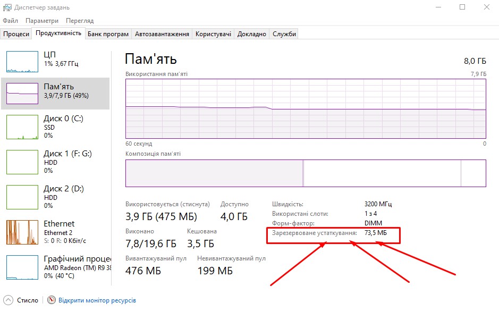Open the Користувачі tab
The height and width of the screenshot is (311, 499).
213,34
